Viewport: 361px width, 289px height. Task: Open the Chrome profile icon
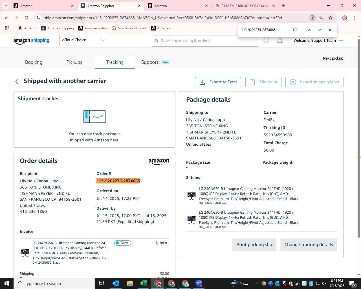coord(344,18)
